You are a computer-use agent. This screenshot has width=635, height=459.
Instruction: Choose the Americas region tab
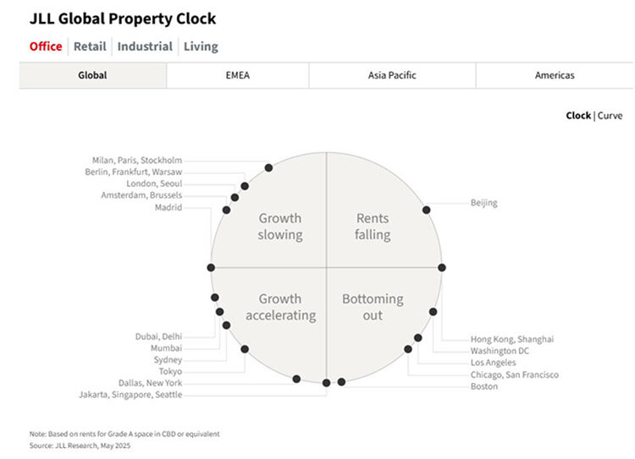coord(555,75)
